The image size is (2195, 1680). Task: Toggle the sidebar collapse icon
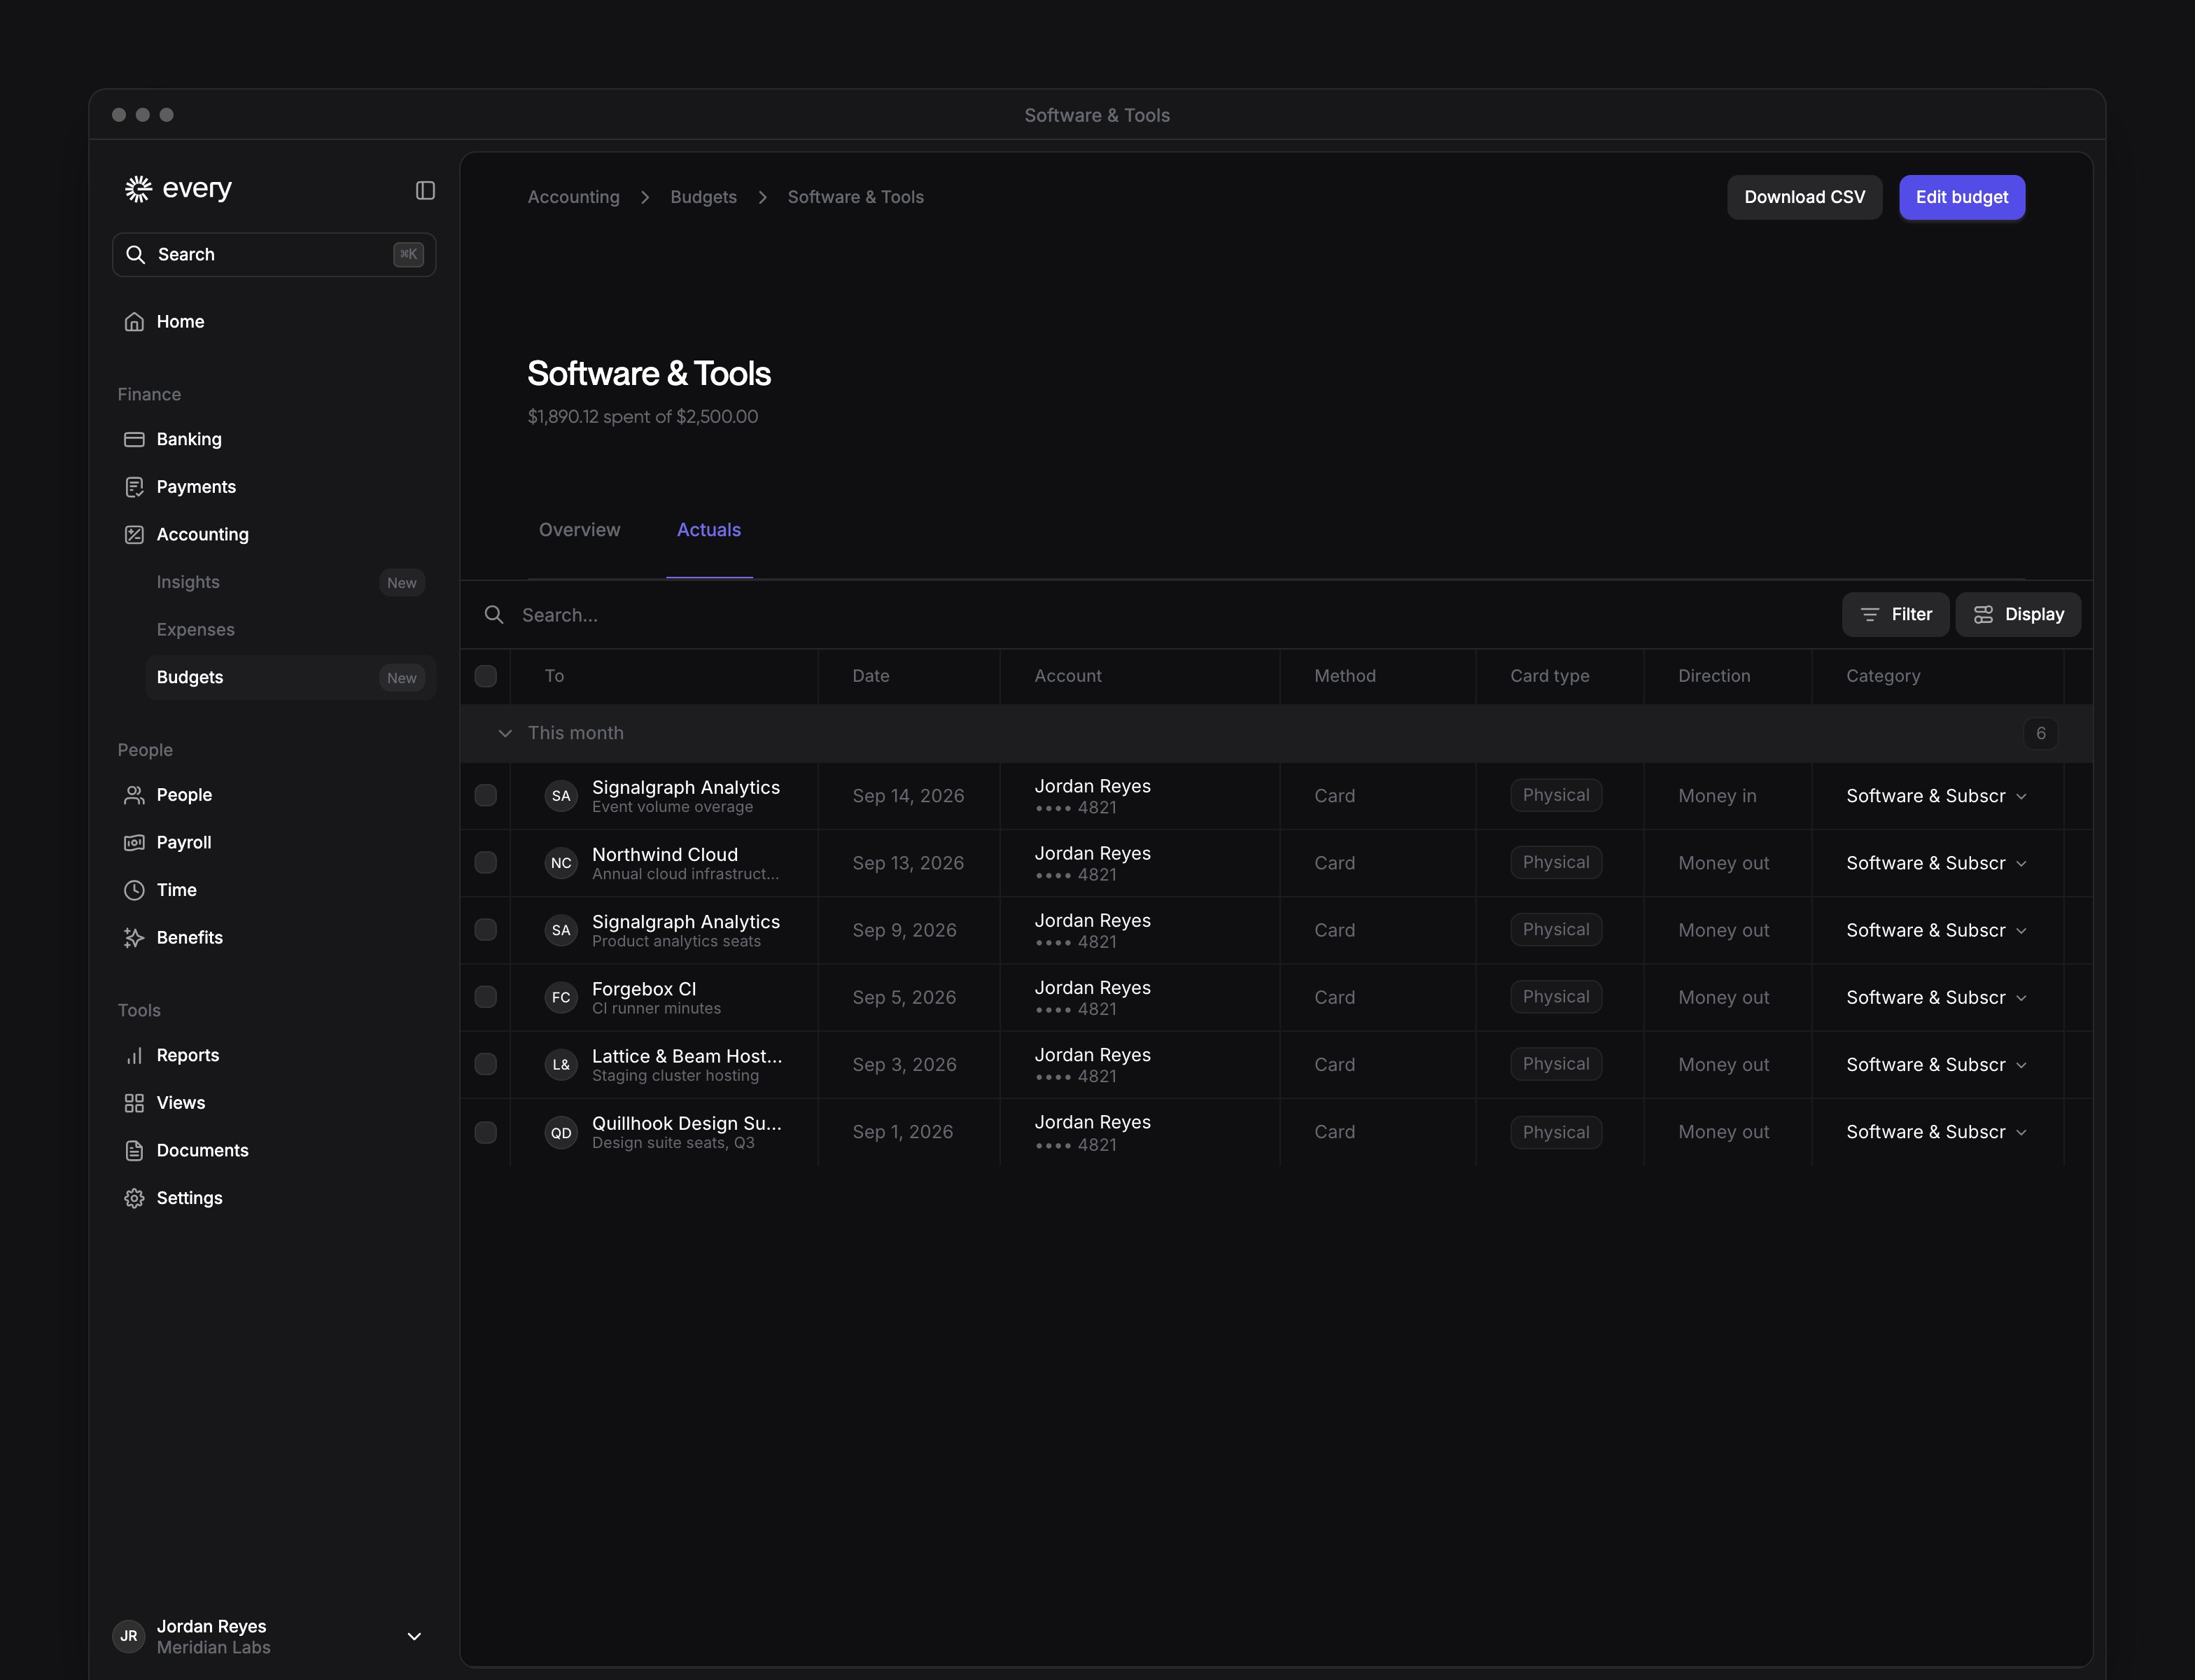pos(425,190)
